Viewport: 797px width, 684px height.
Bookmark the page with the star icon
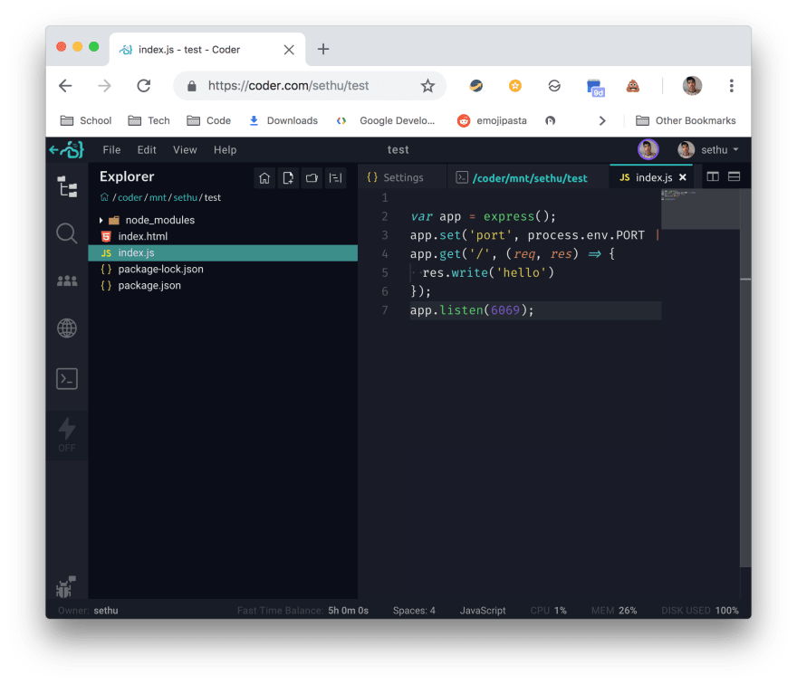[x=426, y=85]
